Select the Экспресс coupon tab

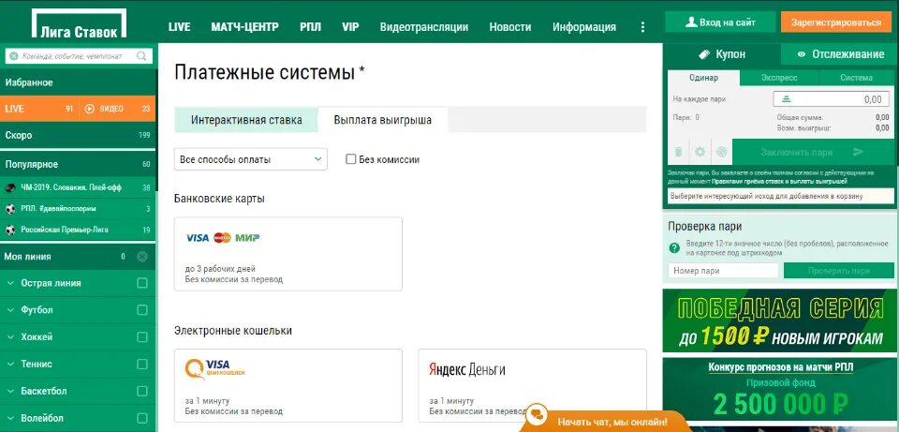coord(779,78)
